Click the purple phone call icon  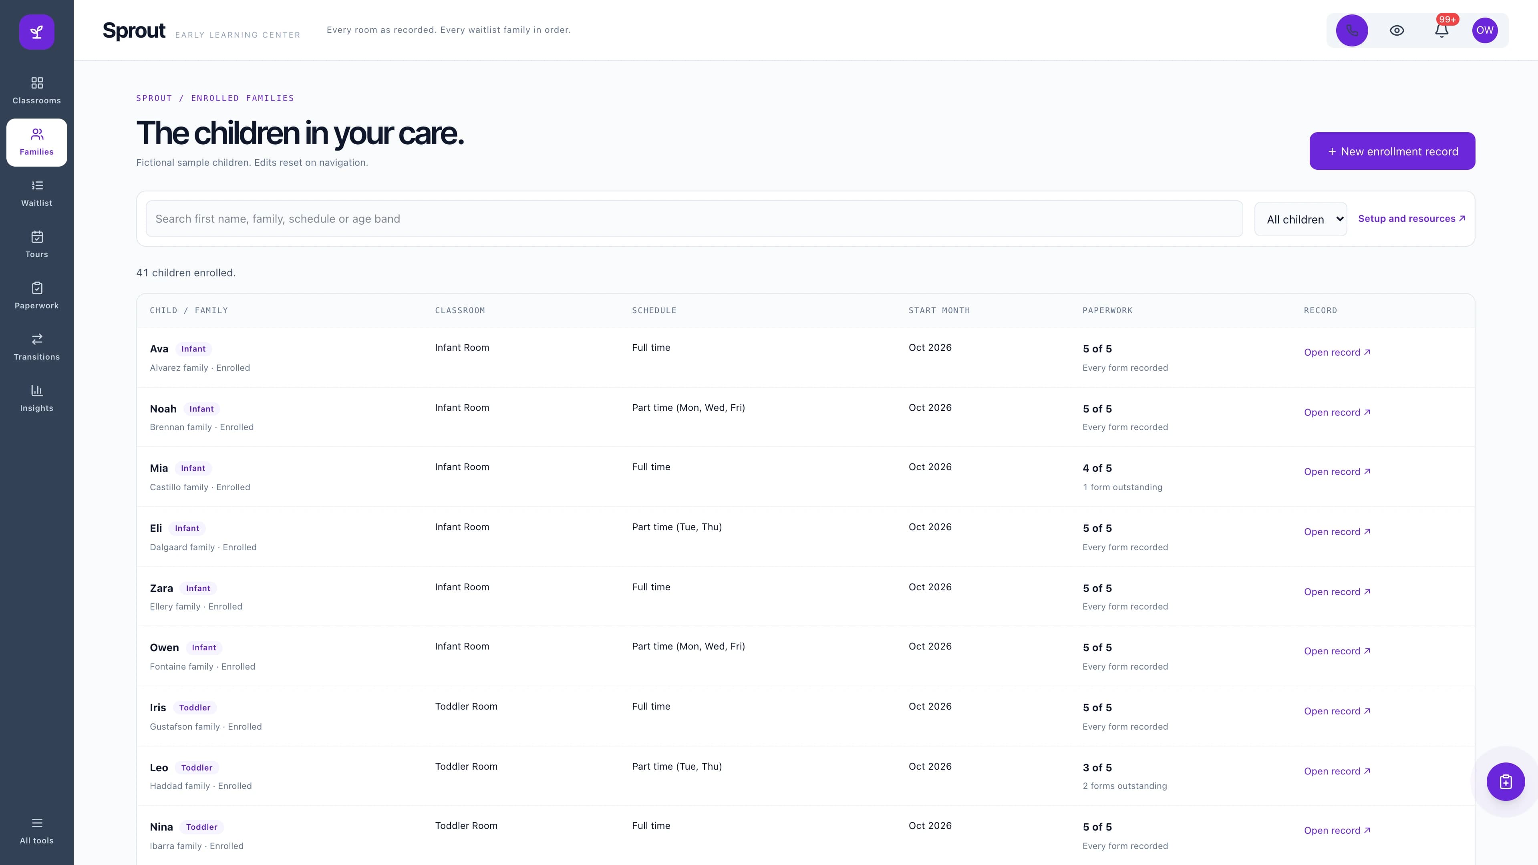(1352, 30)
